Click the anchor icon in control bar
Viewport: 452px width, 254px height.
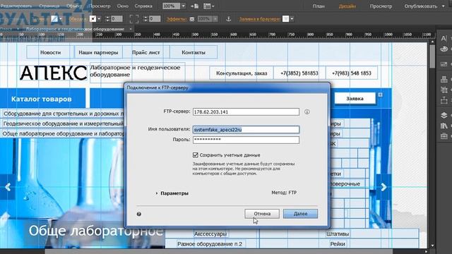click(229, 19)
